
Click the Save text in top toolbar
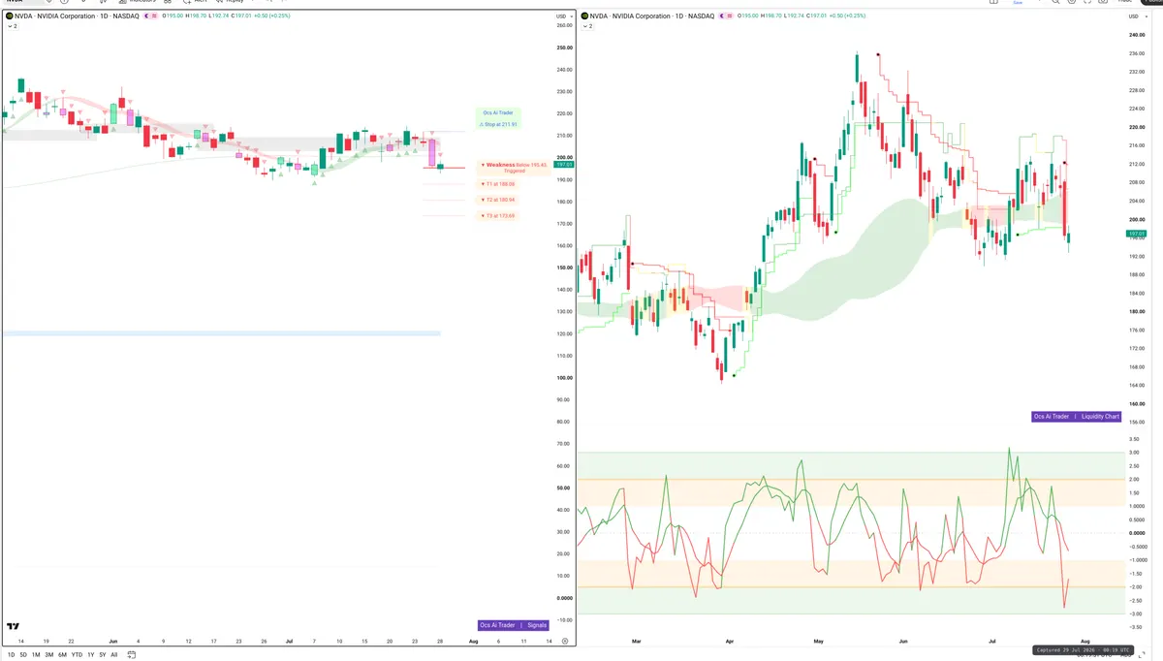coord(1018,3)
